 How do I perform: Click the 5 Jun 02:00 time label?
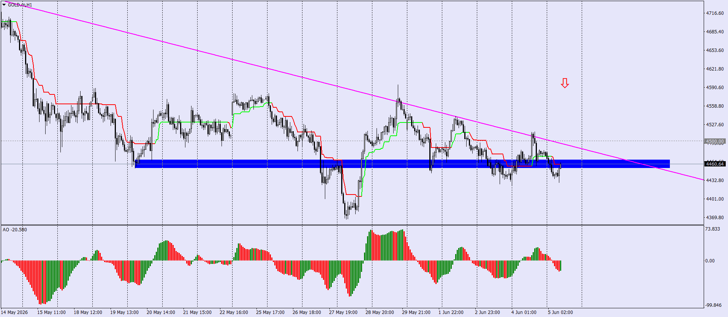[560, 312]
